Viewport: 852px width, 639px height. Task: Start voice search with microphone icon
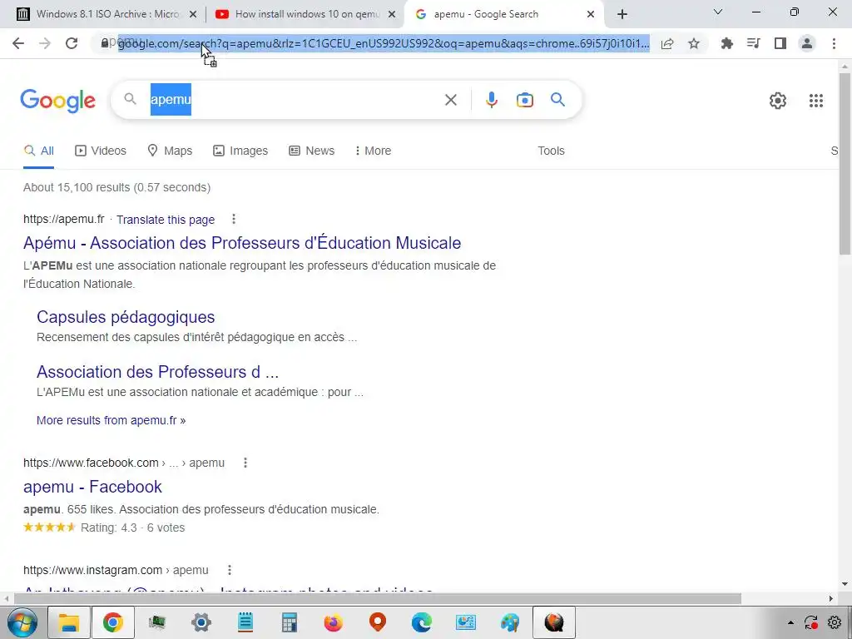click(491, 100)
